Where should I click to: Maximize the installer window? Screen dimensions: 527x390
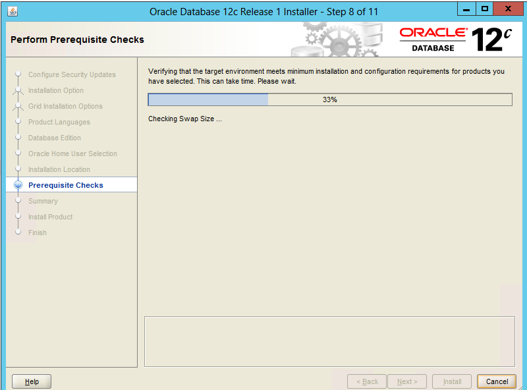(x=485, y=10)
